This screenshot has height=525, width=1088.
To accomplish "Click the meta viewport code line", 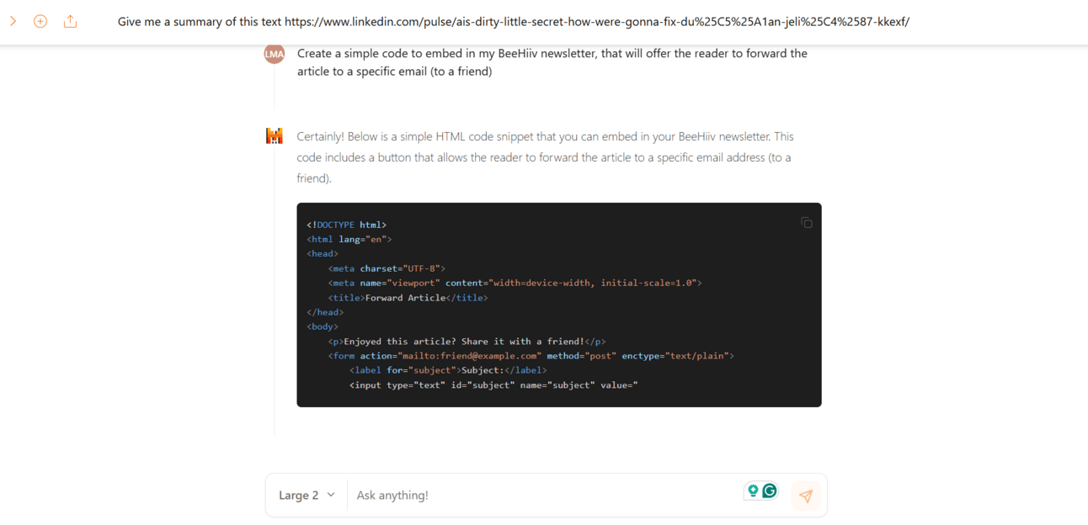I will click(x=515, y=283).
